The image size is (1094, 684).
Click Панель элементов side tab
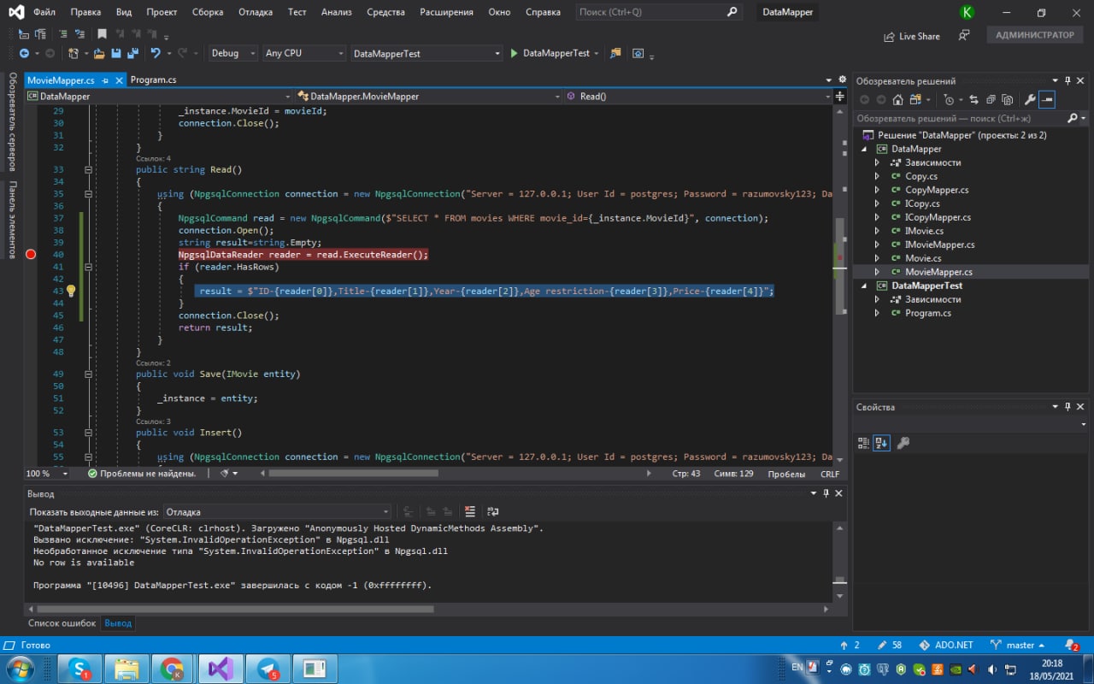(12, 220)
